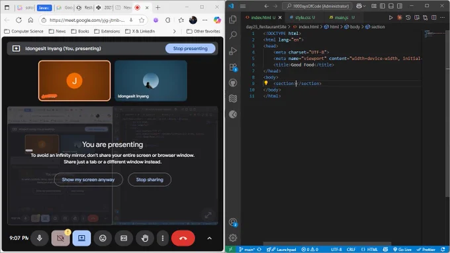Click the remote window indicator in status bar

tap(230, 250)
